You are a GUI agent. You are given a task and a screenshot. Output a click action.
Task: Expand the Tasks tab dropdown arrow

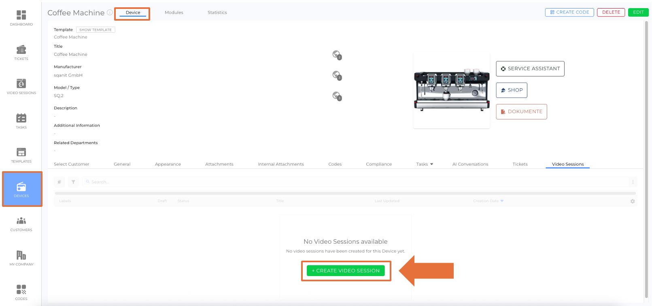click(432, 164)
